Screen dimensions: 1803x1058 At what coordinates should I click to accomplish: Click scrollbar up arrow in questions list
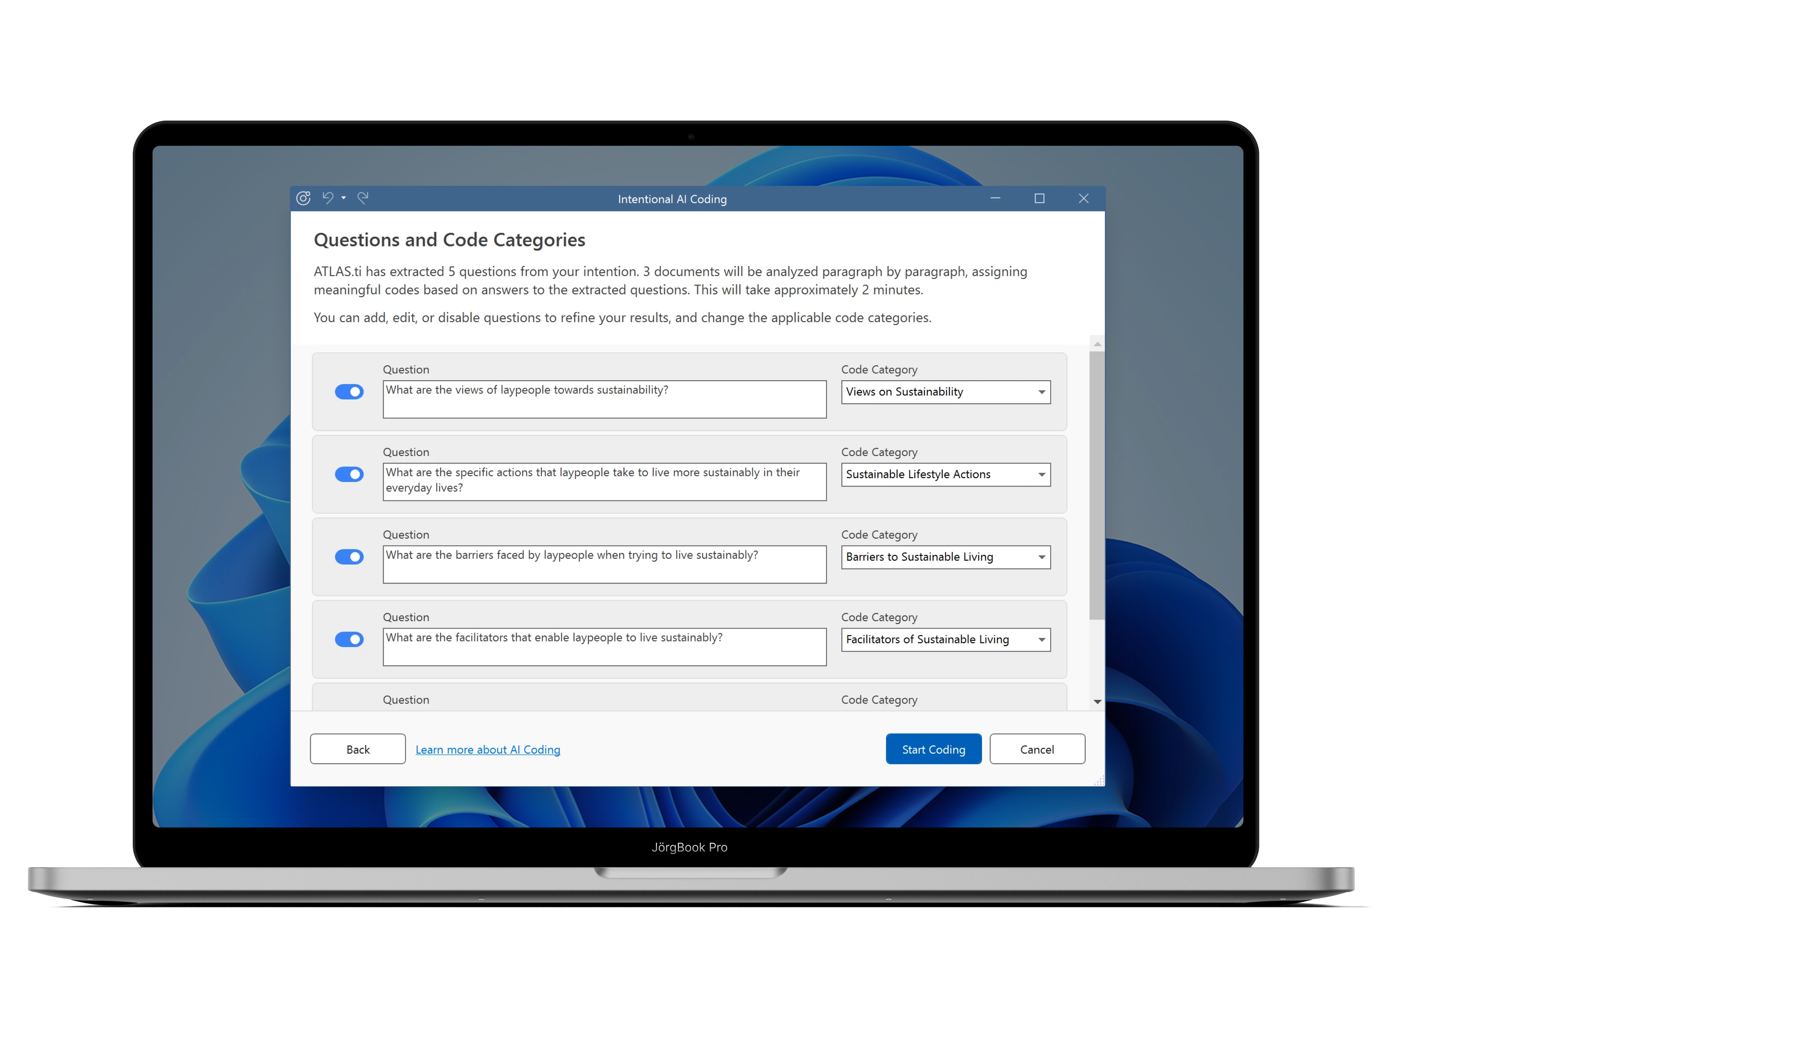[x=1097, y=345]
